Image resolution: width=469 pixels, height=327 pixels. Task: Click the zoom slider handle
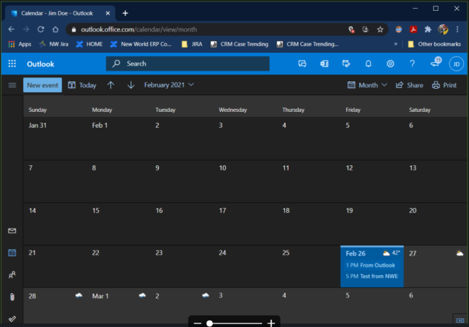click(209, 323)
